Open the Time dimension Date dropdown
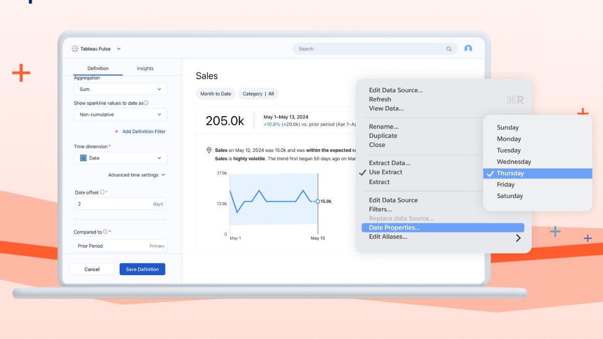Image resolution: width=603 pixels, height=339 pixels. tap(121, 158)
